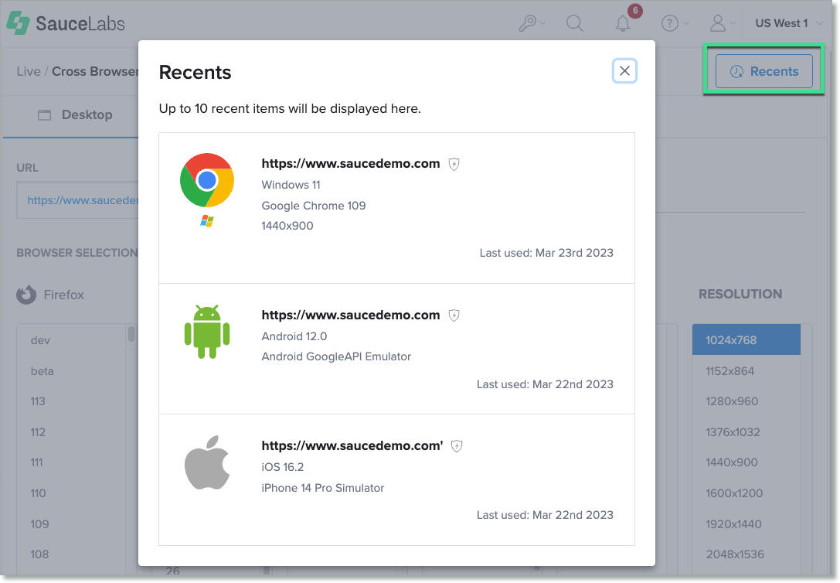The height and width of the screenshot is (583, 840).
Task: Click the Apple logo icon
Action: click(x=207, y=462)
